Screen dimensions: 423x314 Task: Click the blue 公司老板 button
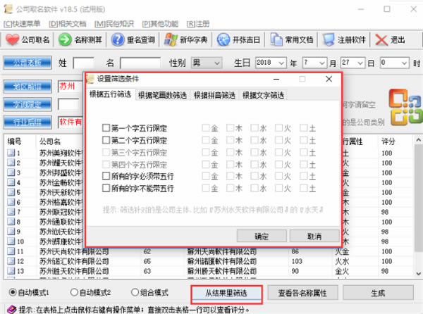click(27, 63)
